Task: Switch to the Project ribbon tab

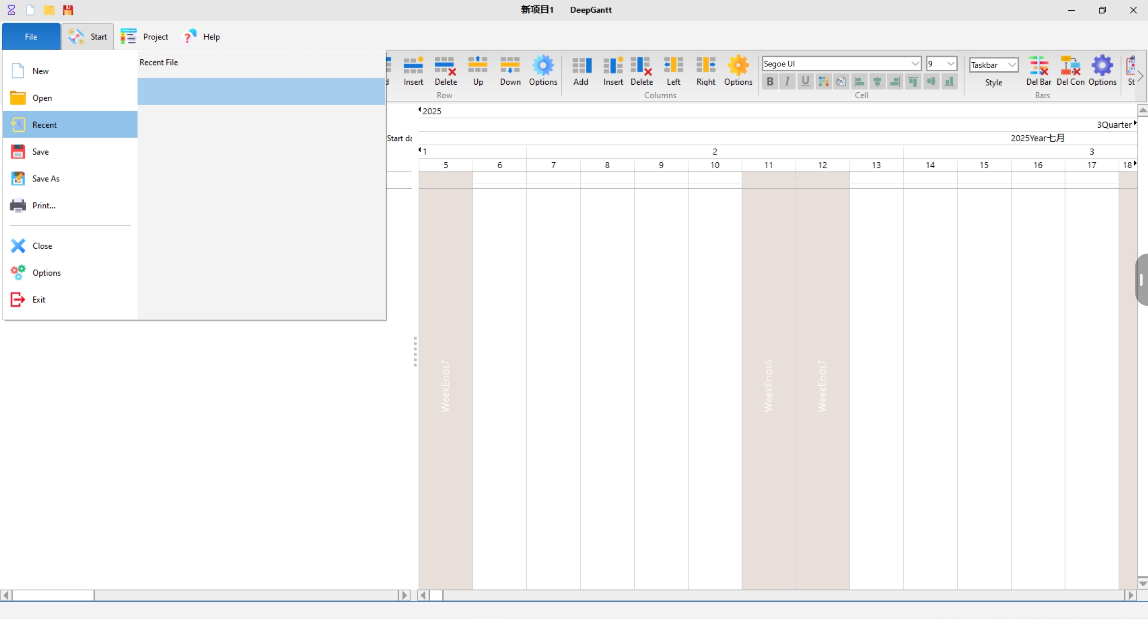Action: click(x=144, y=37)
